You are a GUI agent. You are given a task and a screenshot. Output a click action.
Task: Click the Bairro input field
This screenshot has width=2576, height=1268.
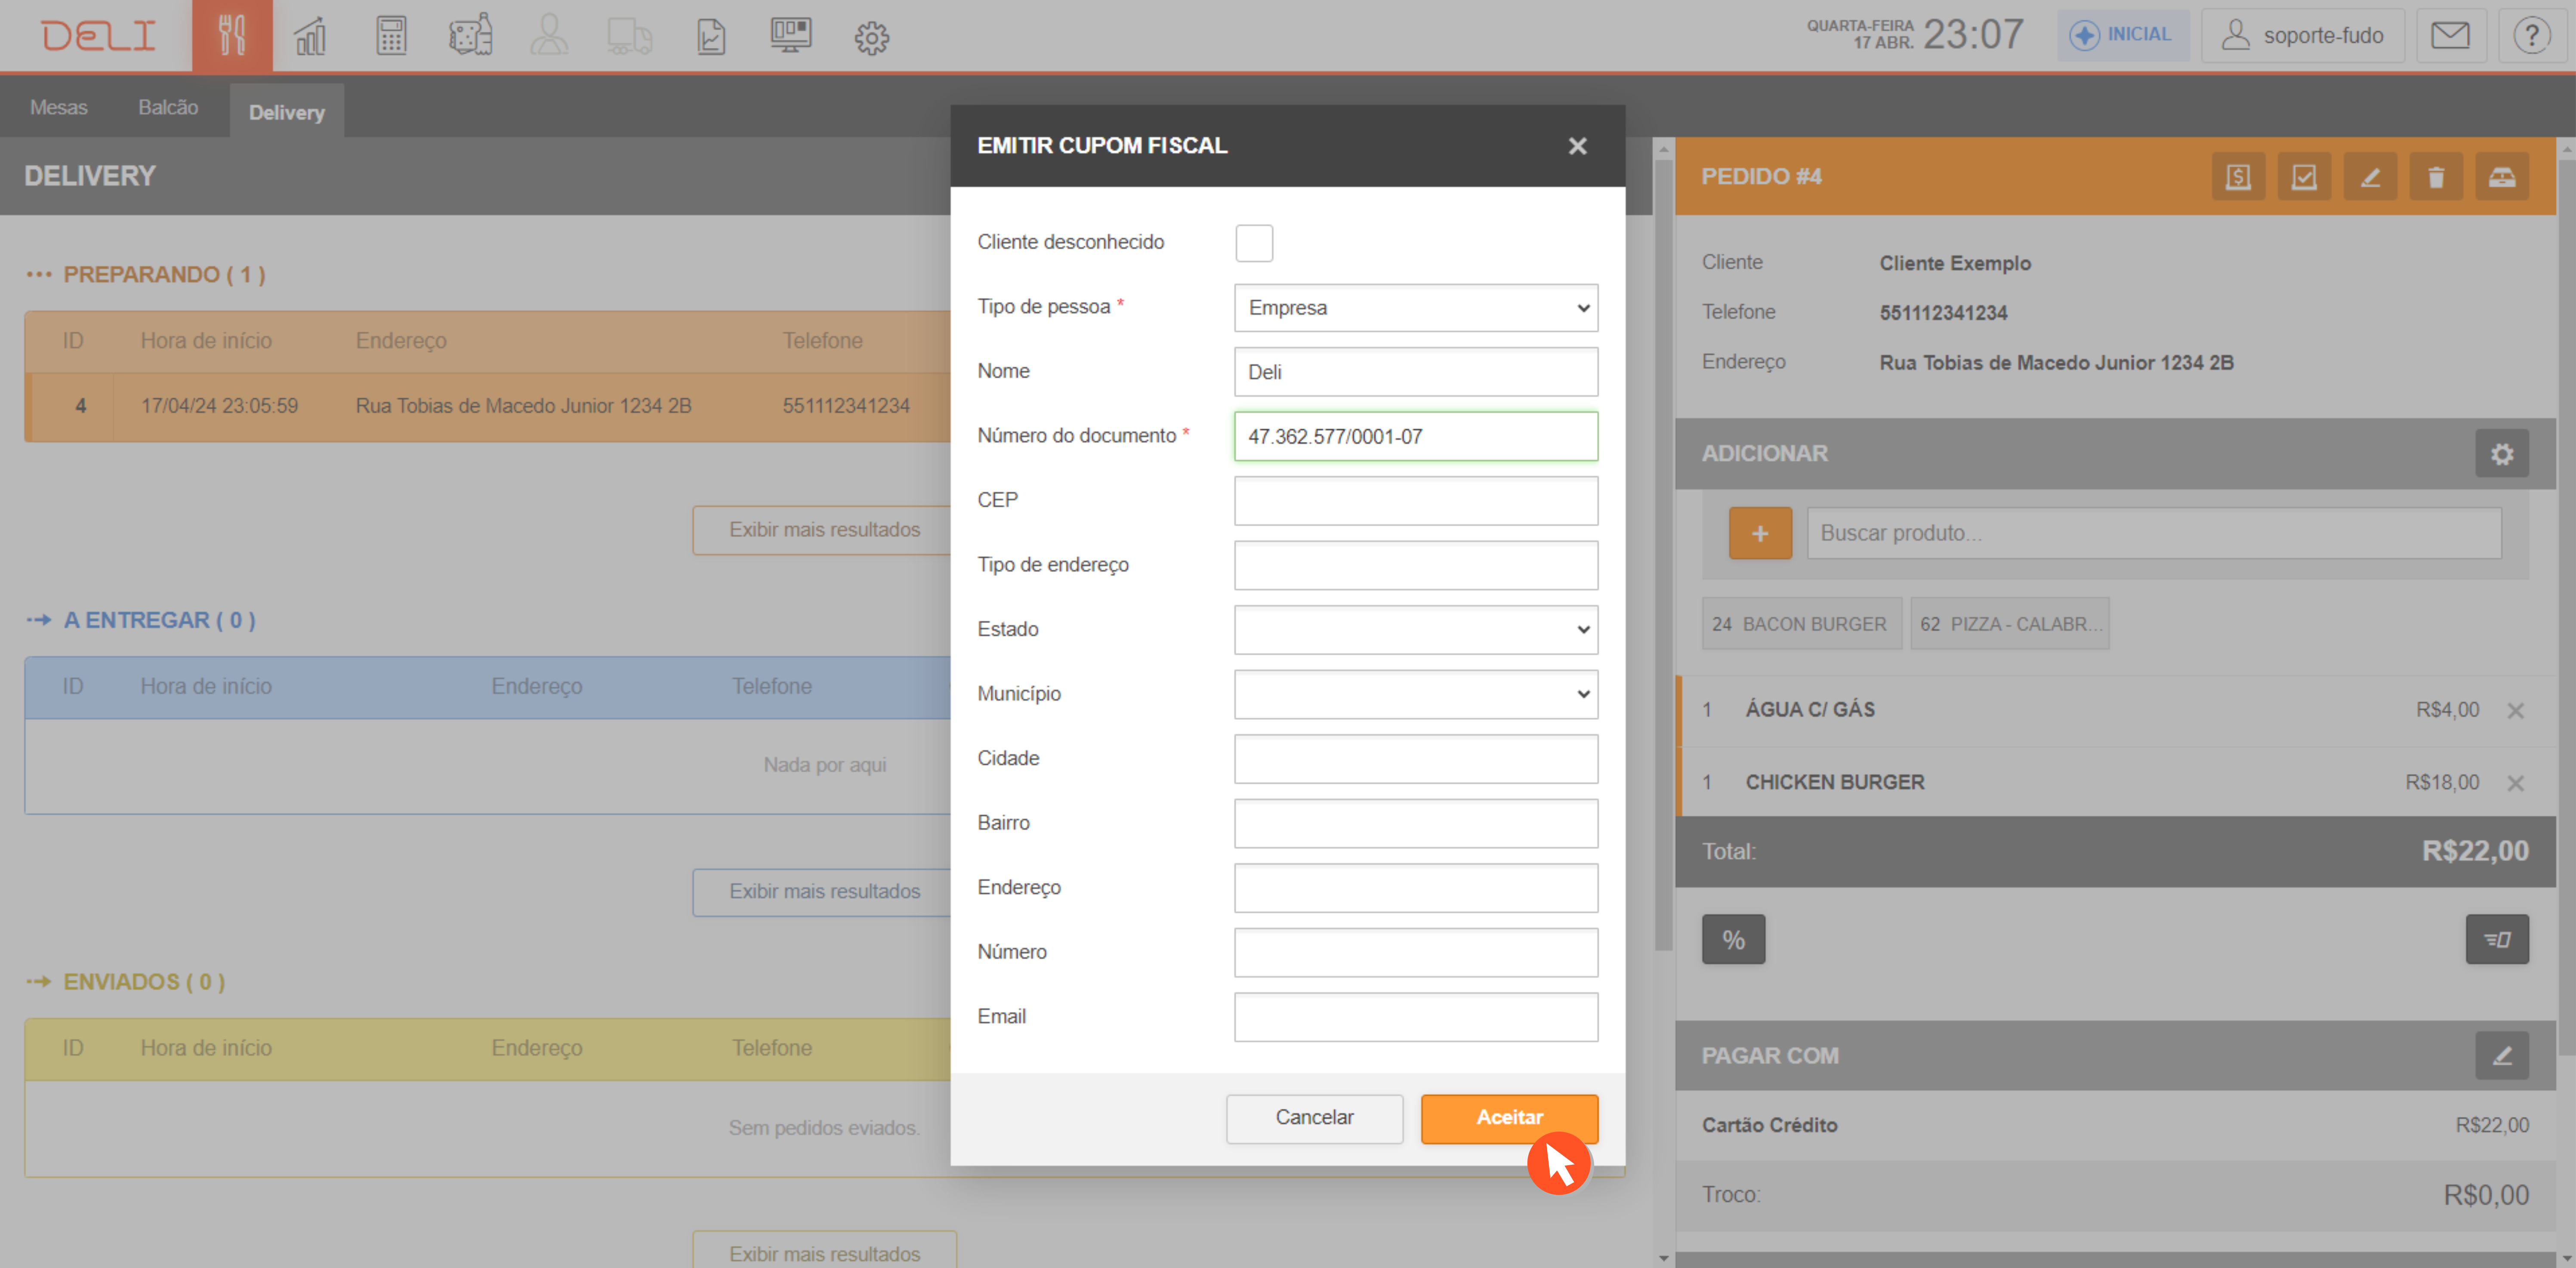(1416, 823)
